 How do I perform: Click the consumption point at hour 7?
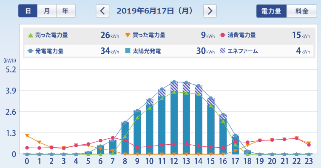pyautogui.click(x=113, y=138)
